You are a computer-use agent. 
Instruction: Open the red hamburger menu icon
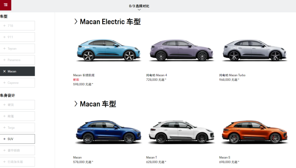pyautogui.click(x=5, y=5)
